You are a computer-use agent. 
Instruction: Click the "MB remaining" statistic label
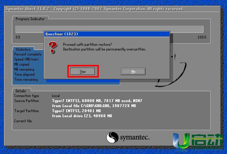coord(24,70)
